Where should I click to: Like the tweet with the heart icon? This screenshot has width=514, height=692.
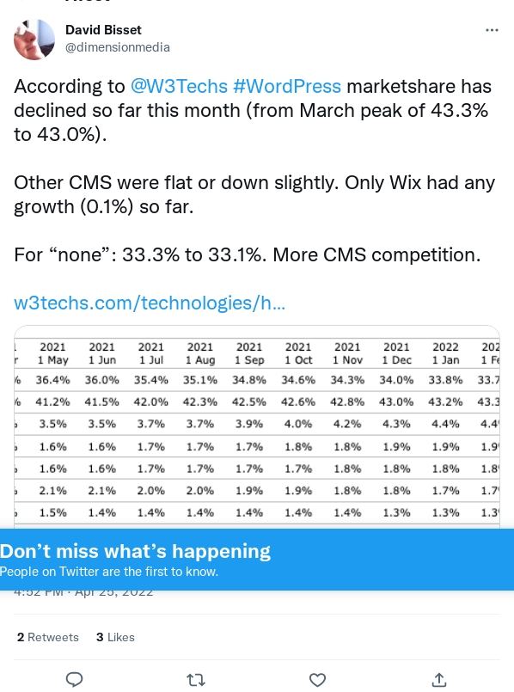(317, 680)
